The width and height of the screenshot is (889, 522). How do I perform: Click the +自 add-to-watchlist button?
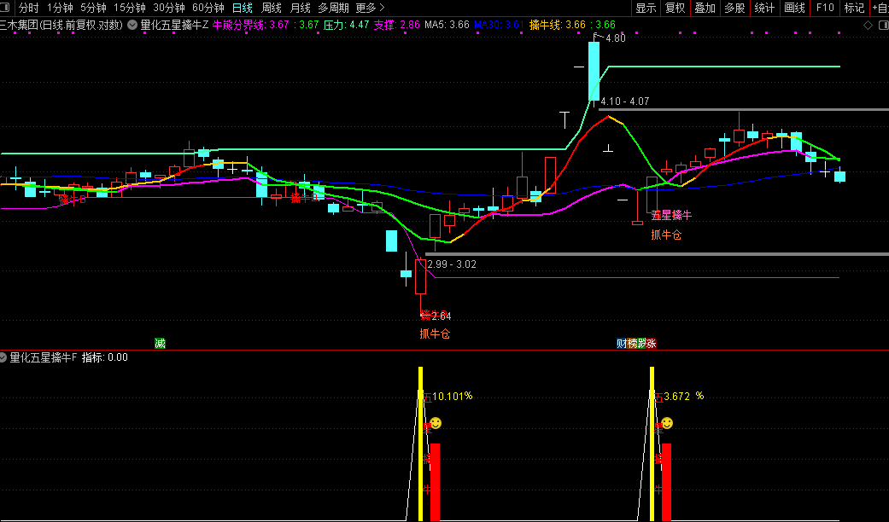coord(880,8)
